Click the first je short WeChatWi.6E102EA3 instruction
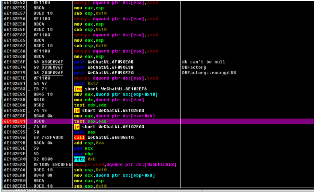 109,111
